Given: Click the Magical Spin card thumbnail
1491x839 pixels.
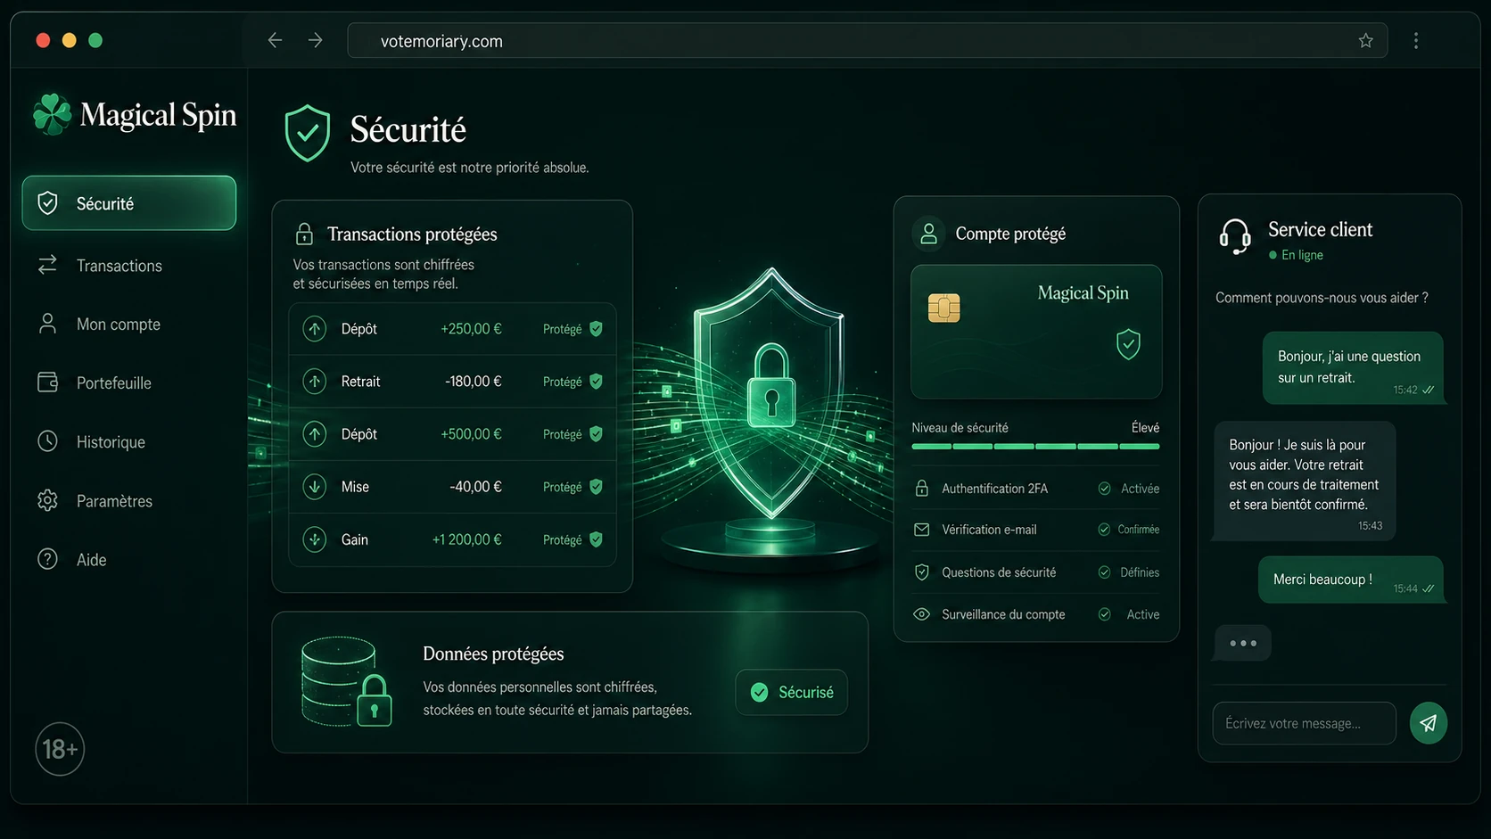Looking at the screenshot, I should pos(1036,332).
